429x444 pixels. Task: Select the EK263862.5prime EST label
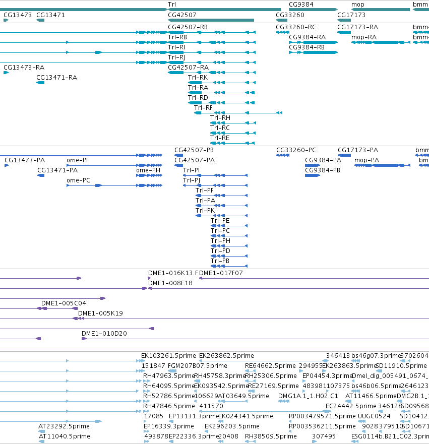226,355
